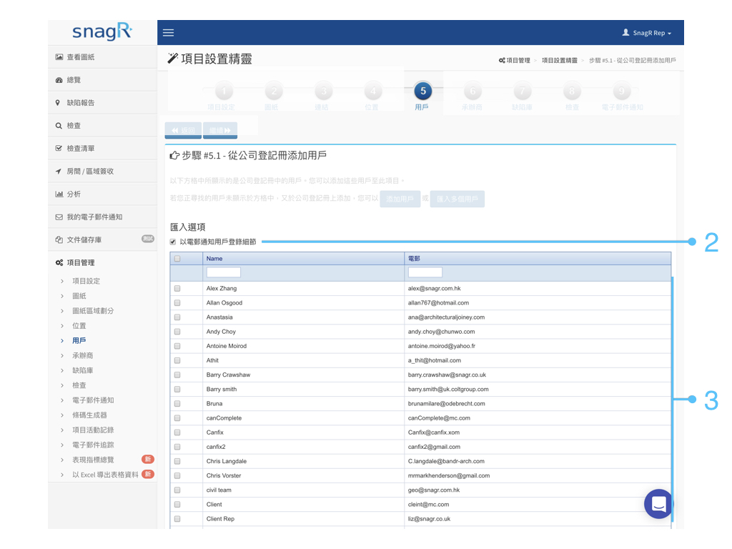Click the civil team name cell
732x549 pixels.
303,490
